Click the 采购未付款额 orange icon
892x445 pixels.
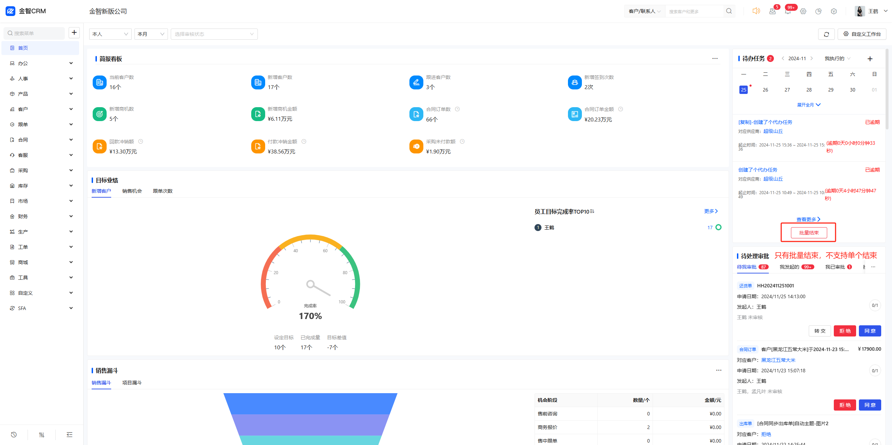click(416, 146)
